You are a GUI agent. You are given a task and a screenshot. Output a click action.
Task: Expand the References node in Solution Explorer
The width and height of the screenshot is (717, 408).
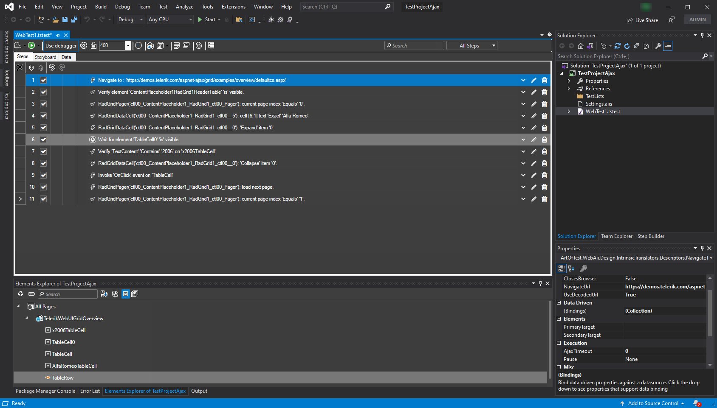click(x=569, y=89)
